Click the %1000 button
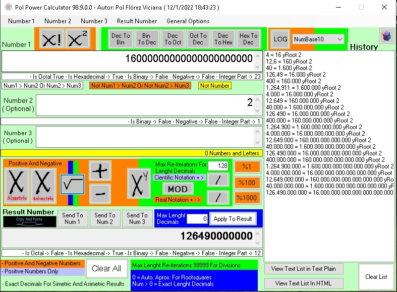 tap(247, 198)
